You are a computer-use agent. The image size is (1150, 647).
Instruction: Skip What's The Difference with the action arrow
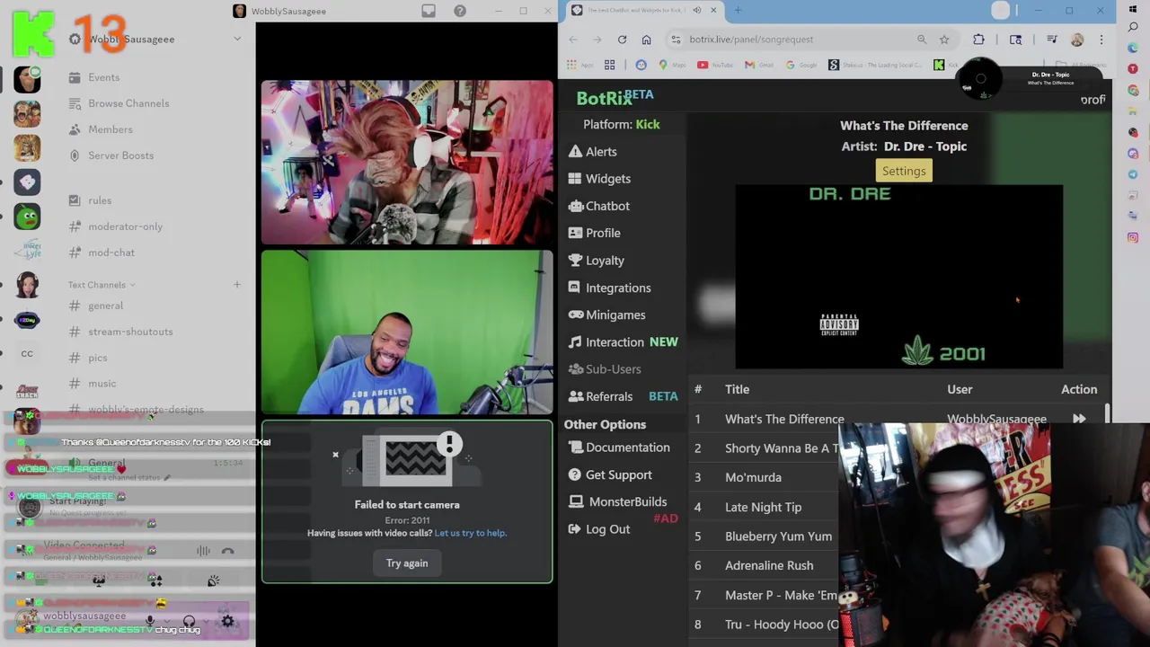click(1079, 419)
